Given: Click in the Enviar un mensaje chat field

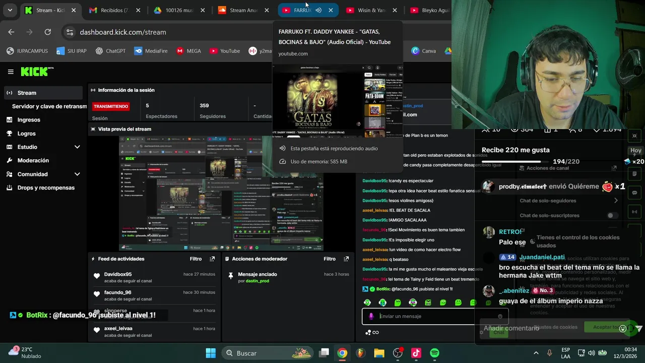Looking at the screenshot, I should 435,316.
